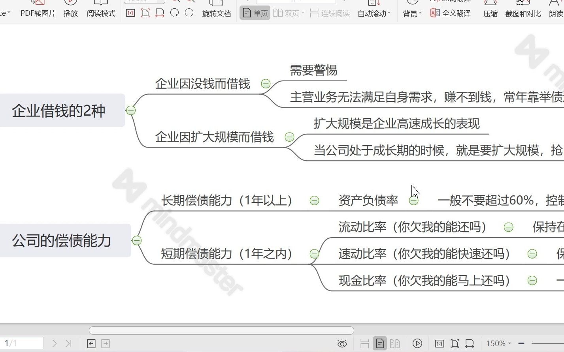Go back to previous view icon

91,343
